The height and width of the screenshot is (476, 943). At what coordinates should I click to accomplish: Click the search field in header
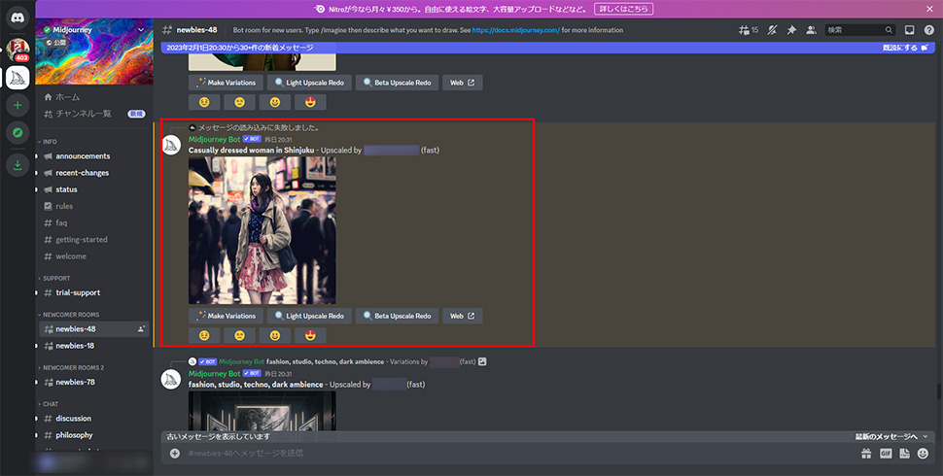pos(859,30)
